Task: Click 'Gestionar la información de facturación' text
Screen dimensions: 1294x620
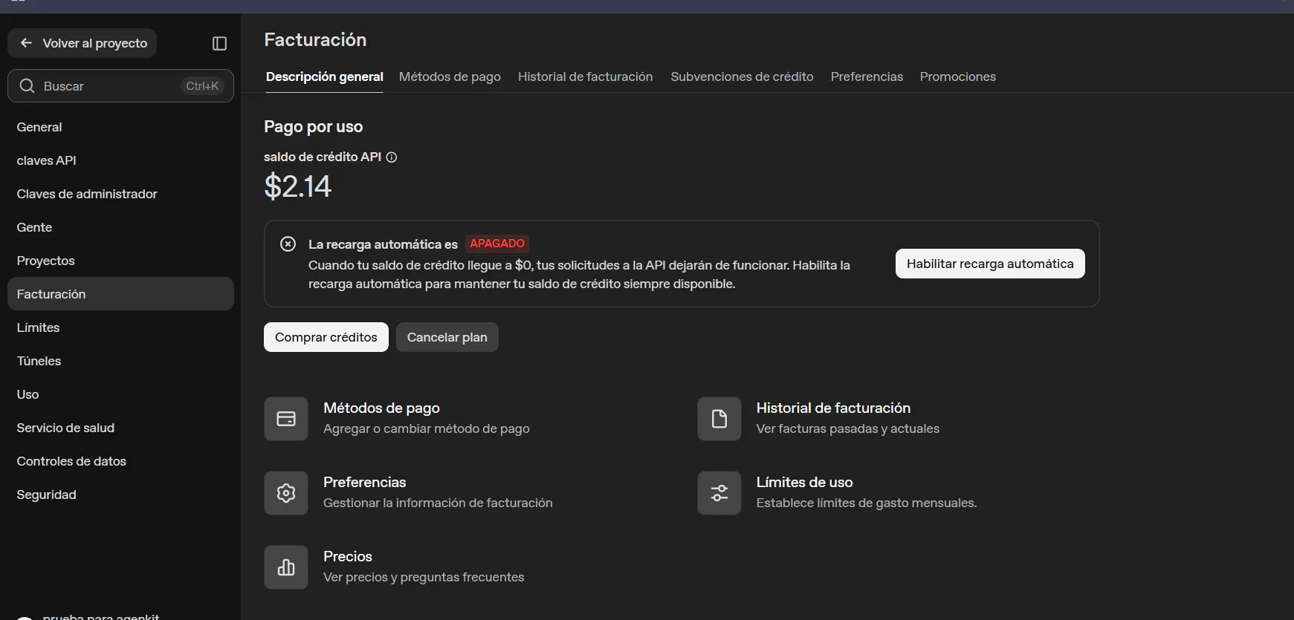Action: click(x=438, y=503)
